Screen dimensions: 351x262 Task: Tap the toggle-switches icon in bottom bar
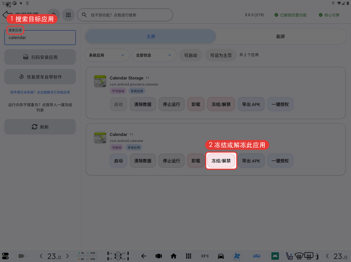[5, 256]
